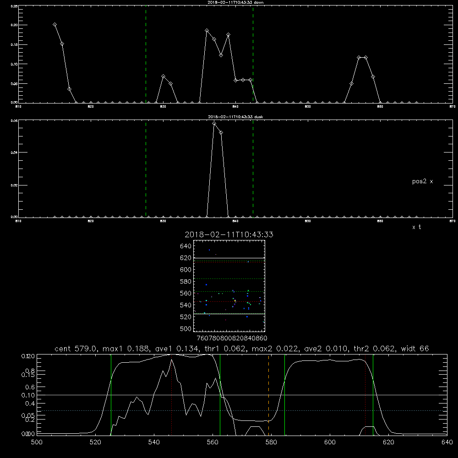Select the first diamond marker at 0.20 in dawn plot
Screen dimensions: 458x458
pos(55,25)
